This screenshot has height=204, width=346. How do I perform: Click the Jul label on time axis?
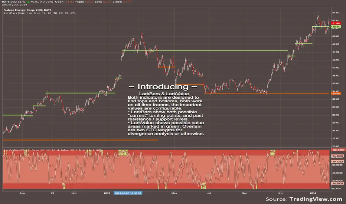tap(209, 193)
